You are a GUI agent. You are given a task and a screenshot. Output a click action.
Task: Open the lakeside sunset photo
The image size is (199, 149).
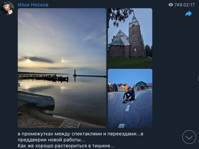(62, 68)
